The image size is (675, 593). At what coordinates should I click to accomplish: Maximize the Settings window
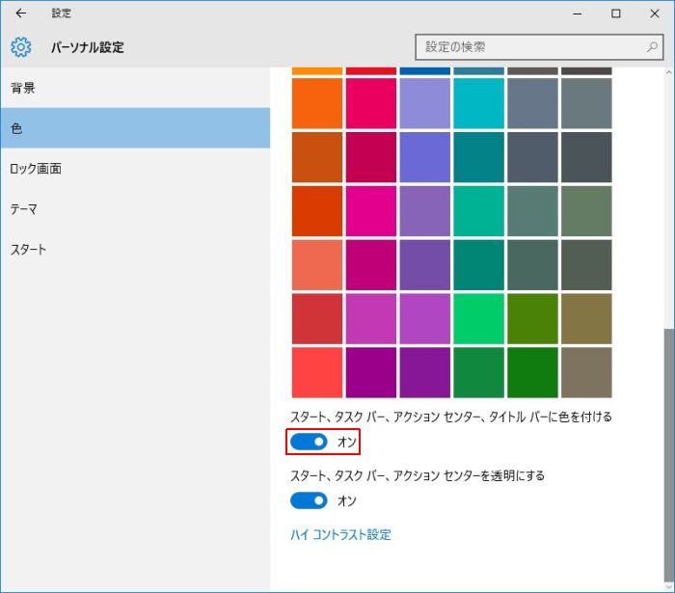[x=616, y=13]
